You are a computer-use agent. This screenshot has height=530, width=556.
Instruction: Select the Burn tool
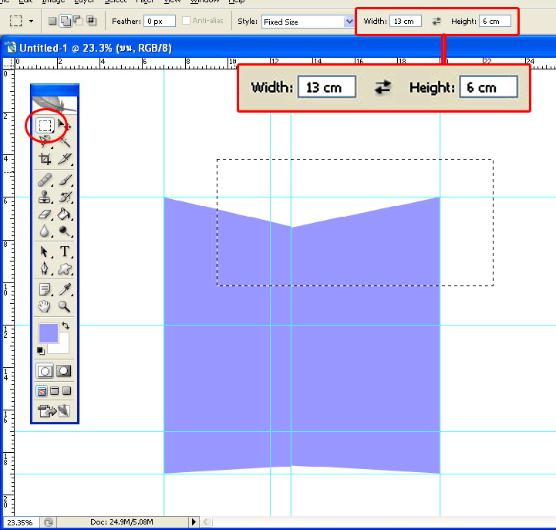pyautogui.click(x=65, y=231)
